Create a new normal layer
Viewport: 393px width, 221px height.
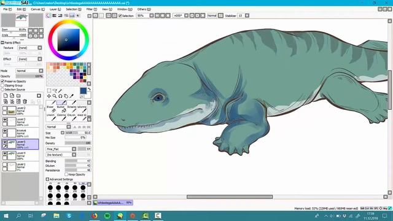6,96
